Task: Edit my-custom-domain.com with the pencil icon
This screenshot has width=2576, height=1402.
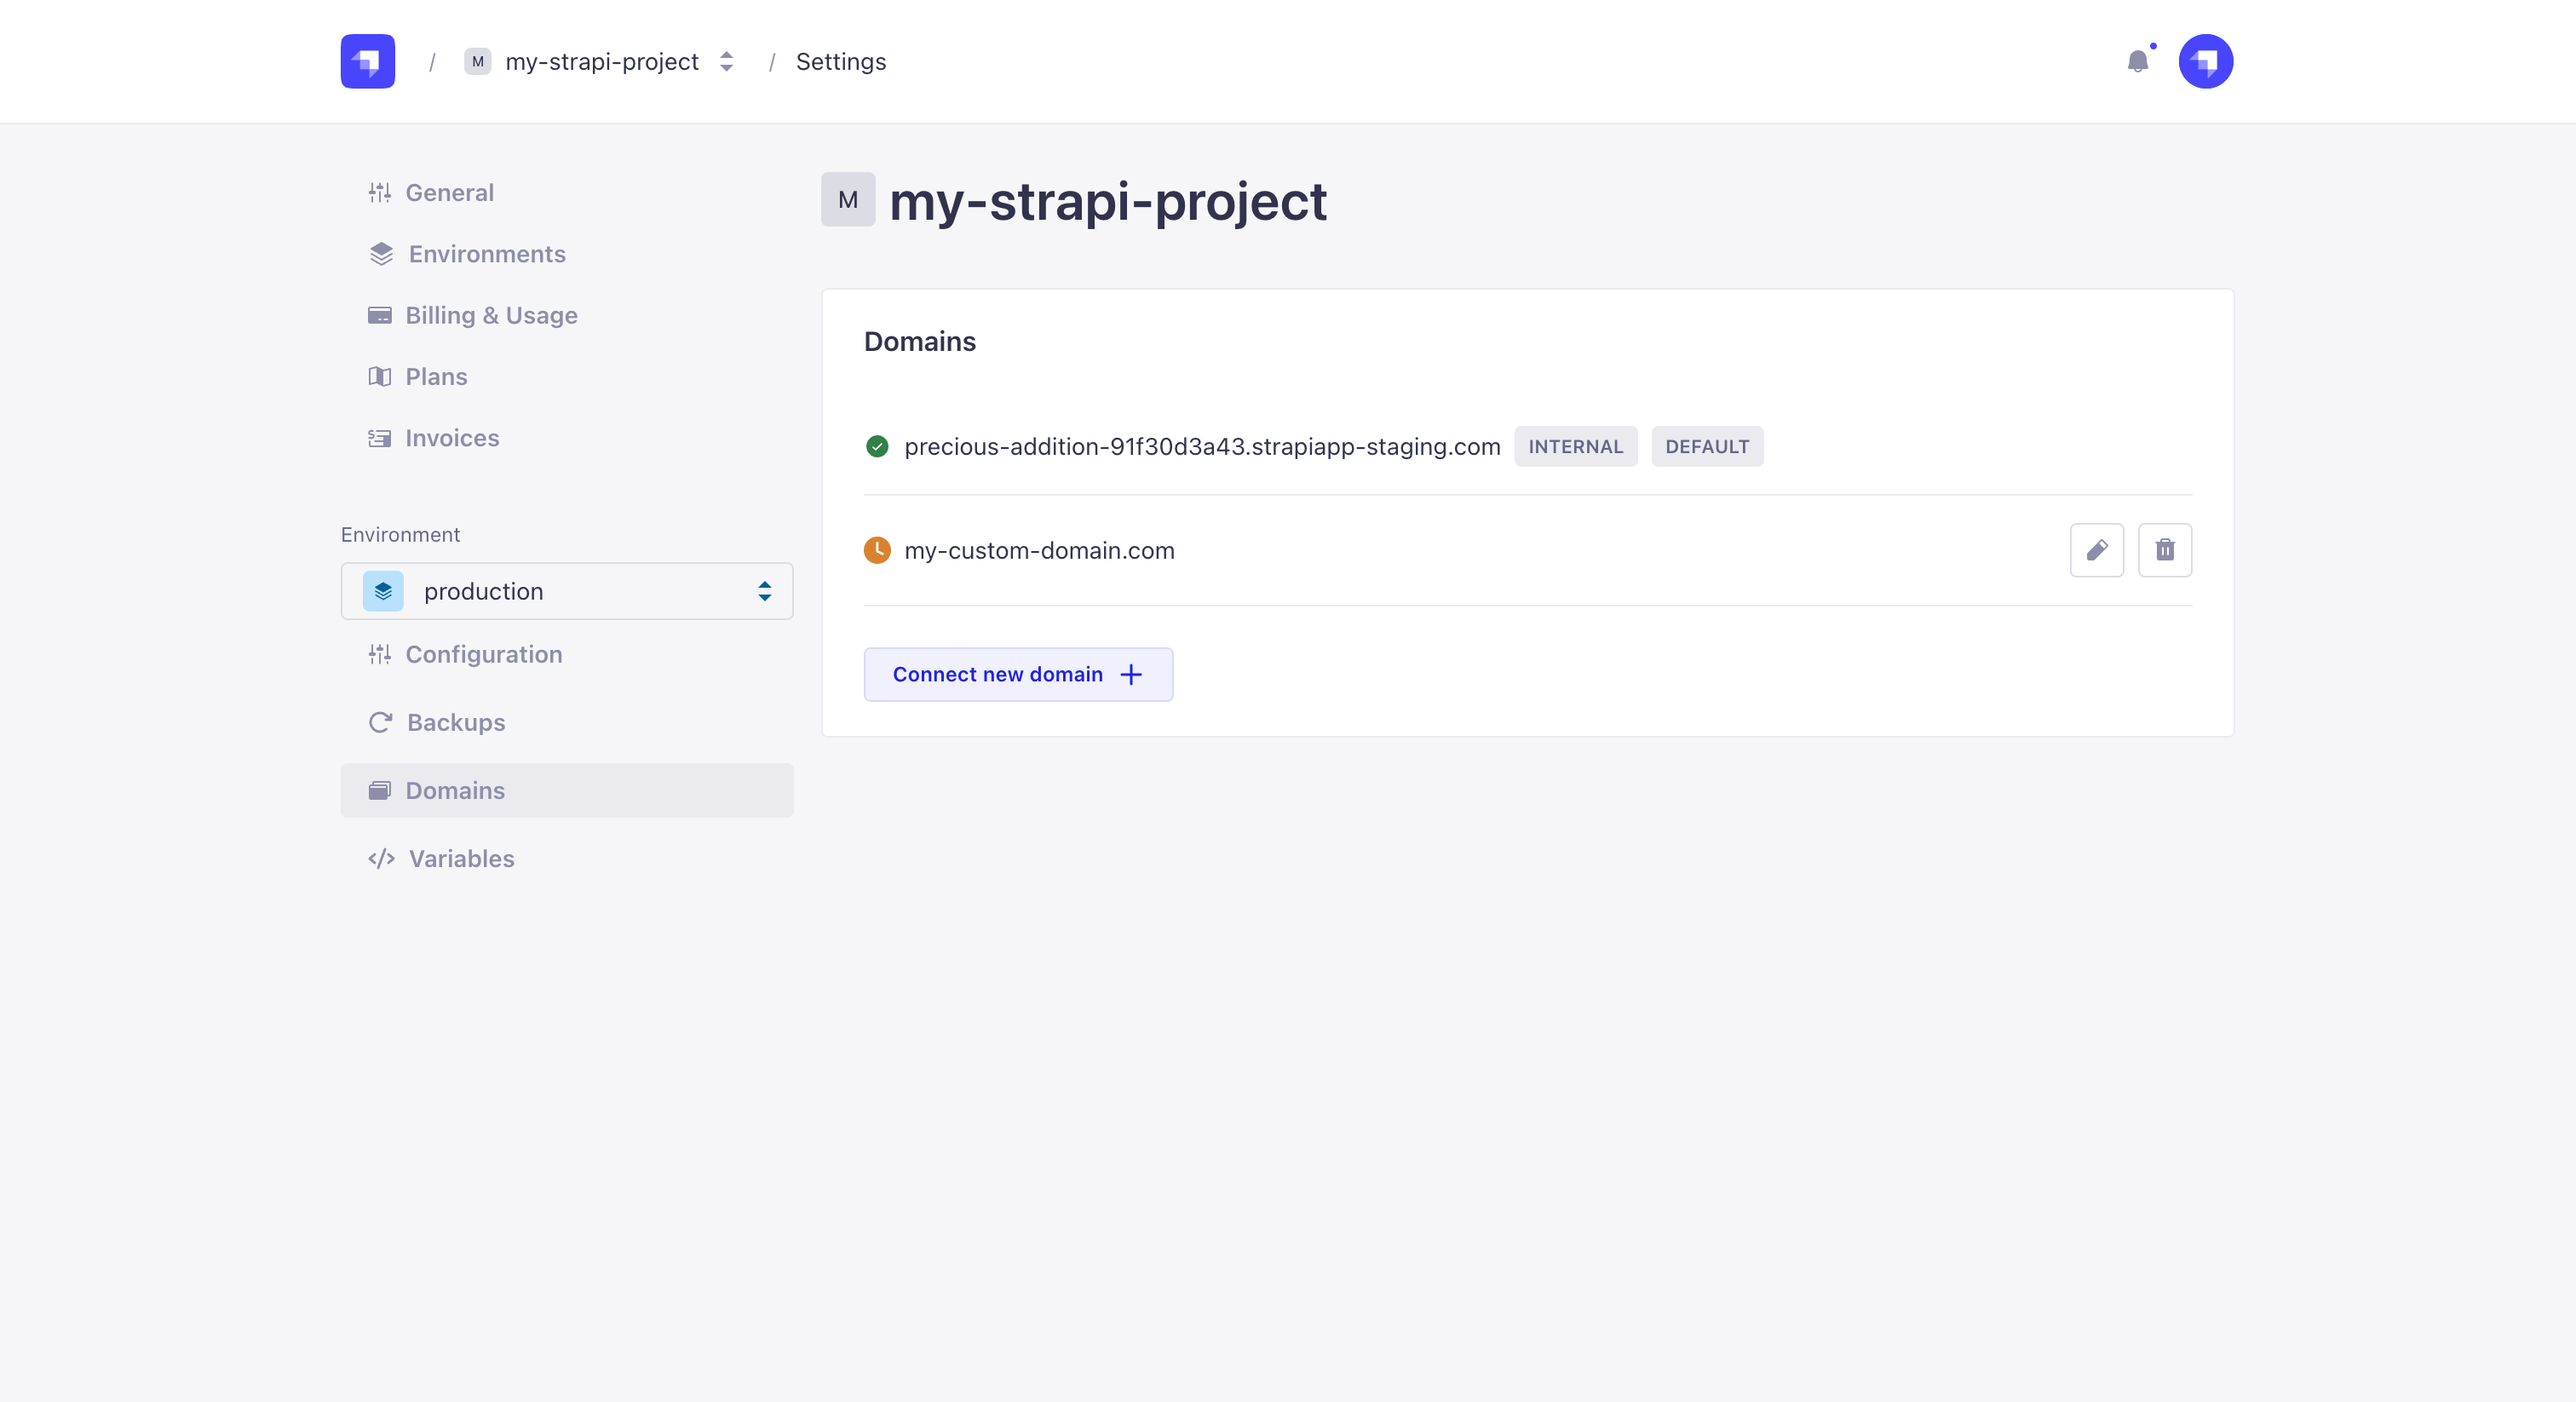Action: coord(2097,550)
